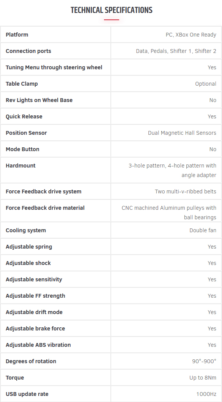Image resolution: width=222 pixels, height=402 pixels.
Task: Click Tuning Menu through steering wheel label
Action: pos(54,67)
